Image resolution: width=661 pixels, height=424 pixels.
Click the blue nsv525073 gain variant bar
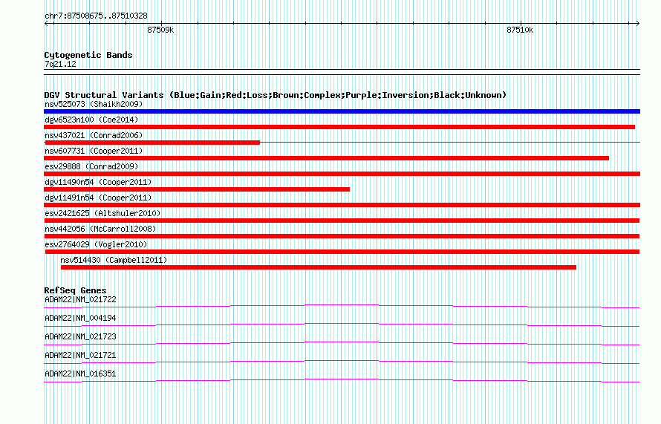tap(342, 111)
